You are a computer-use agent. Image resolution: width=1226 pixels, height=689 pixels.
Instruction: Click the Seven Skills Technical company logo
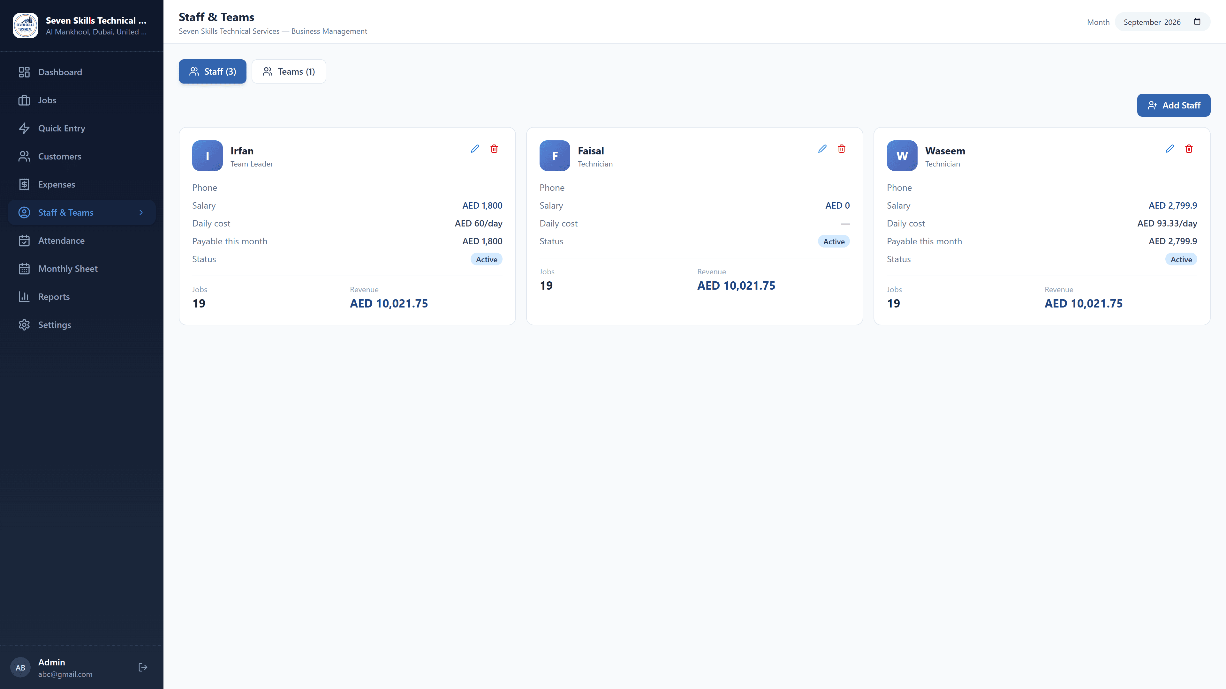pos(25,26)
